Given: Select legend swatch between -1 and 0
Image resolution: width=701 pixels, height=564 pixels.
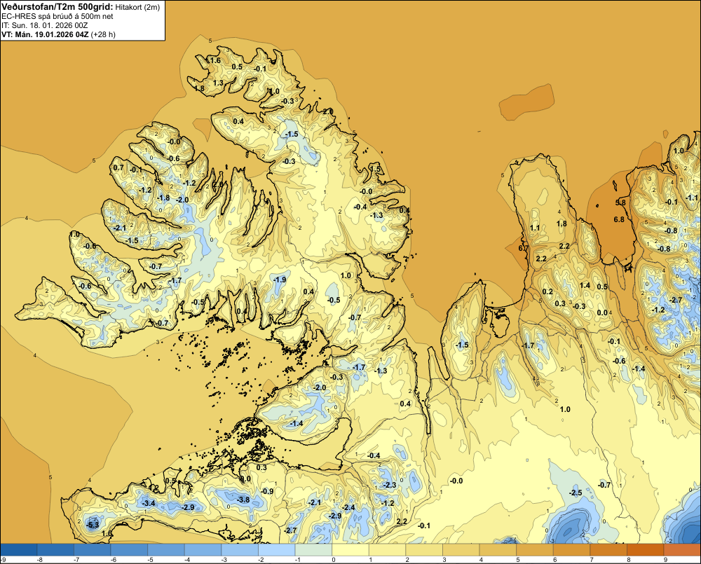Looking at the screenshot, I should pyautogui.click(x=313, y=549).
